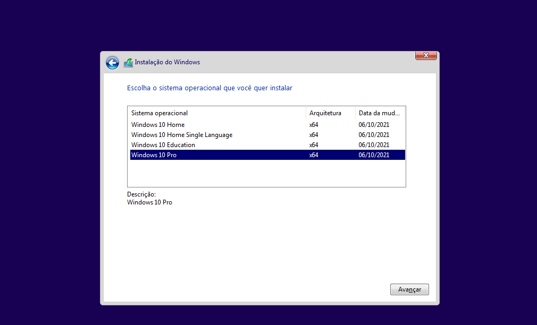The image size is (537, 325).
Task: Click x64 in the Windows 10 Home row
Action: click(314, 124)
